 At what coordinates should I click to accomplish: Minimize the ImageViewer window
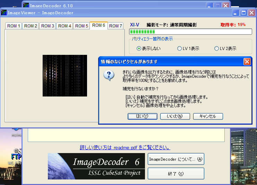click(235, 12)
